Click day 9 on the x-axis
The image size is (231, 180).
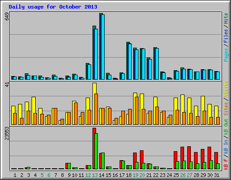click(69, 175)
